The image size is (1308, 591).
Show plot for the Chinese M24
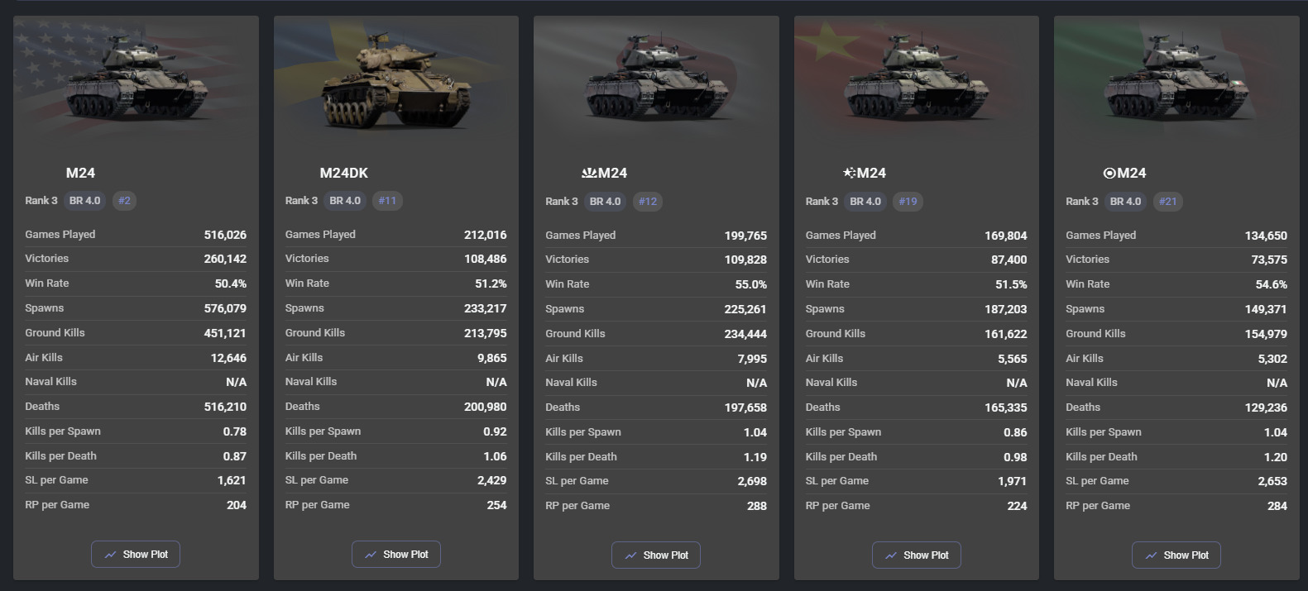(x=916, y=555)
